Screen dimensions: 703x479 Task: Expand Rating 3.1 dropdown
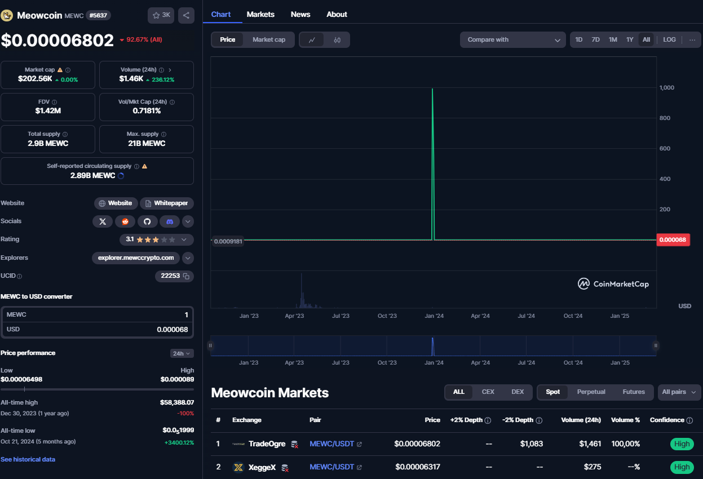pos(157,239)
